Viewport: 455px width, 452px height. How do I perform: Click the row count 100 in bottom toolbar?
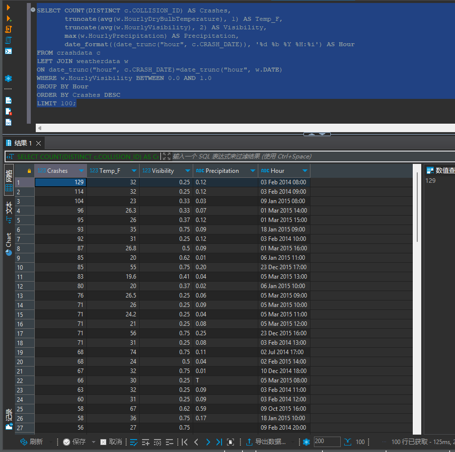coord(361,442)
